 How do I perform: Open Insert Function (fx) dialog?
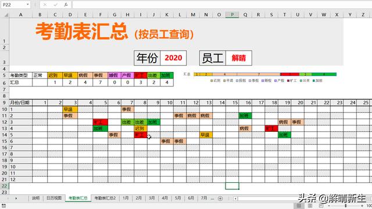point(66,5)
